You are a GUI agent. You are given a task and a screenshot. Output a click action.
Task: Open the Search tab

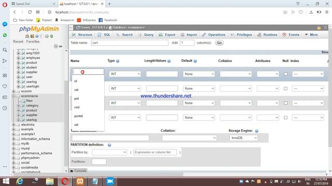point(125,35)
